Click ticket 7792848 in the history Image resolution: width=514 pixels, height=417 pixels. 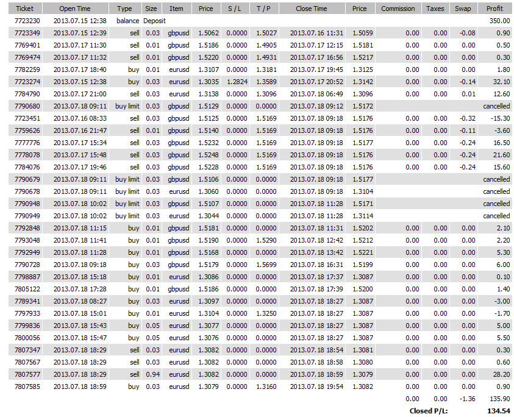(x=27, y=228)
